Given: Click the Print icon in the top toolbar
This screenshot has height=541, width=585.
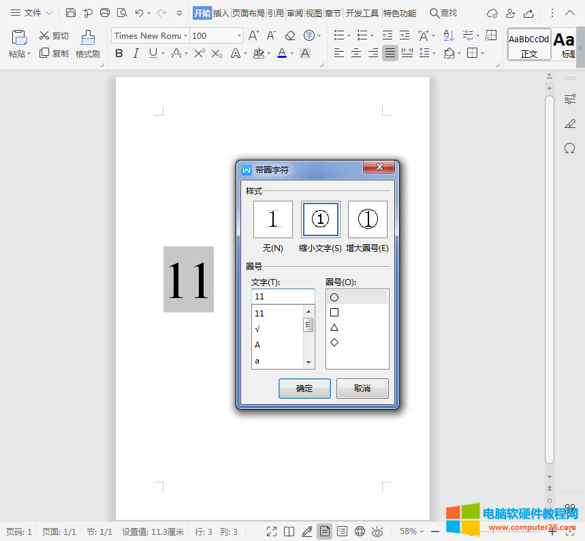Looking at the screenshot, I should click(105, 13).
